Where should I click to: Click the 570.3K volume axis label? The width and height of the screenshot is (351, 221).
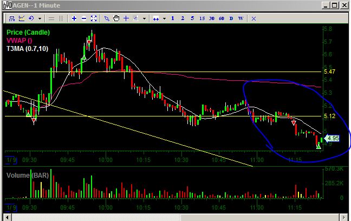click(334, 168)
